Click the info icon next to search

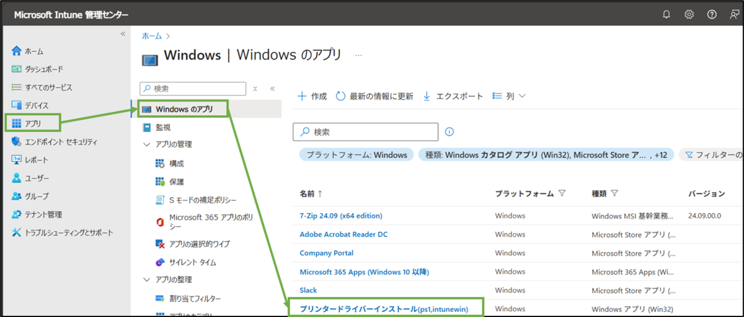pyautogui.click(x=449, y=132)
